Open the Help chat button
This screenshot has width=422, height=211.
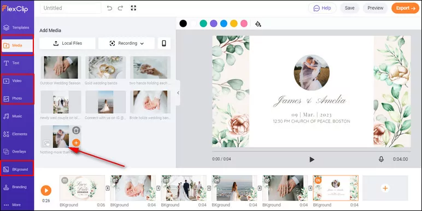pos(323,8)
